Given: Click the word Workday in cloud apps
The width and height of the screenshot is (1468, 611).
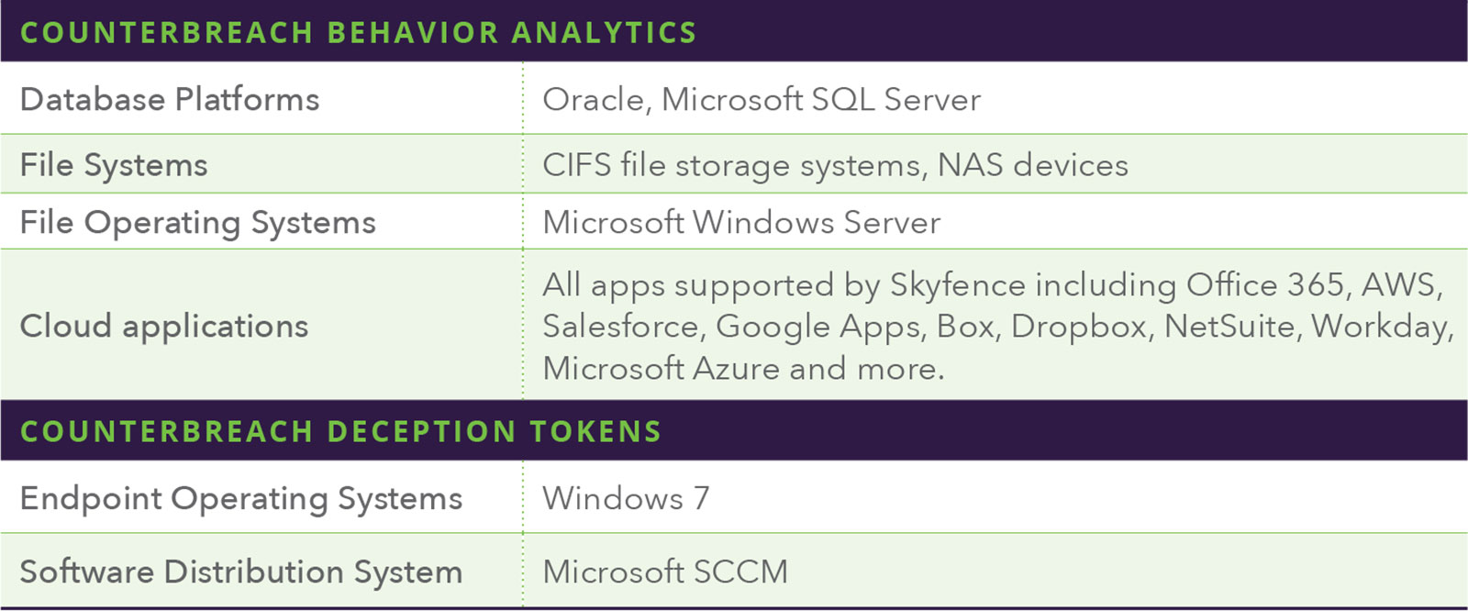Looking at the screenshot, I should (x=1383, y=328).
